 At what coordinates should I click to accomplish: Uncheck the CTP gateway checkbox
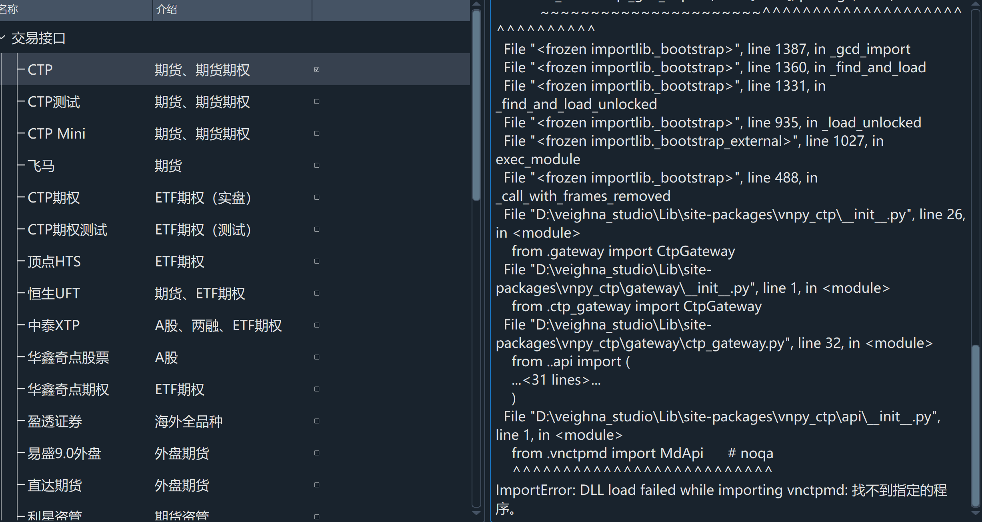(x=317, y=69)
